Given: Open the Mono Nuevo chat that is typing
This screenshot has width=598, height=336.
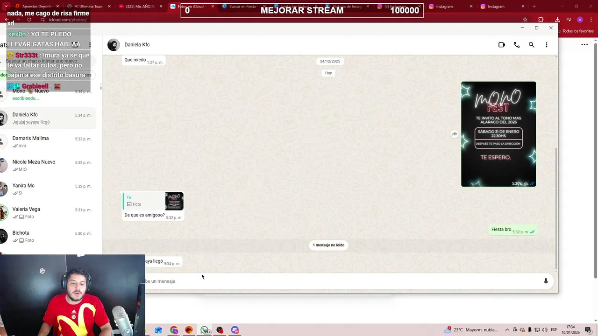Looking at the screenshot, I should [x=49, y=95].
